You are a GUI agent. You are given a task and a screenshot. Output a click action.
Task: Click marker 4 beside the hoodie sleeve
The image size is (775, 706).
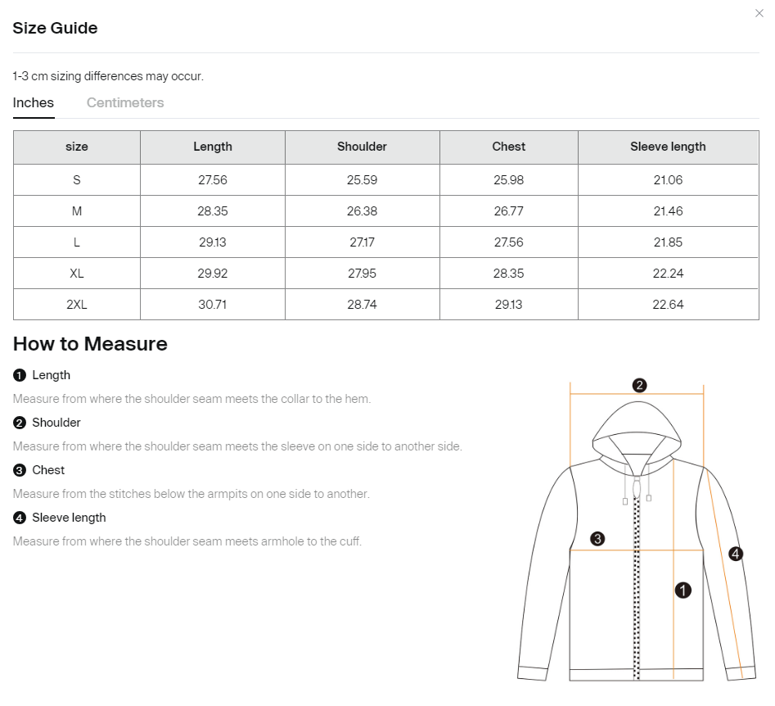click(736, 554)
